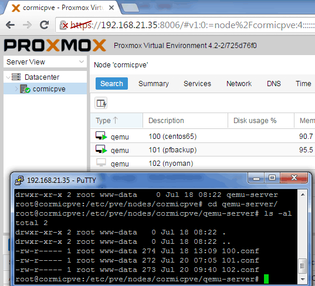Click the cormicpve node status icon

coord(25,89)
